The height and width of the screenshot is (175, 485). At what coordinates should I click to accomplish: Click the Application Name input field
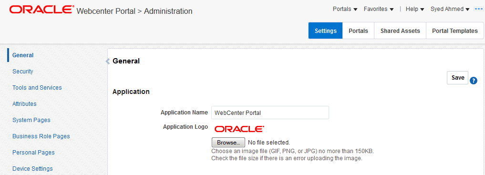270,113
